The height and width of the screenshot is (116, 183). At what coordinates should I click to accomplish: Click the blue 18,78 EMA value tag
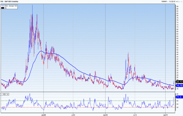[179, 85]
